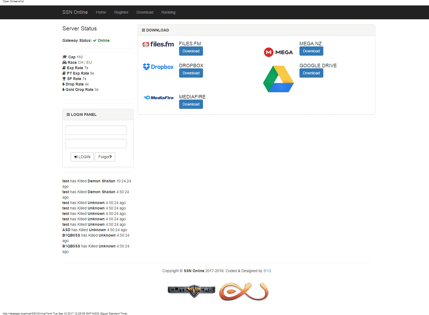This screenshot has height=315, width=429.
Task: Click the bars icon in DOWNLOAD header
Action: click(144, 30)
